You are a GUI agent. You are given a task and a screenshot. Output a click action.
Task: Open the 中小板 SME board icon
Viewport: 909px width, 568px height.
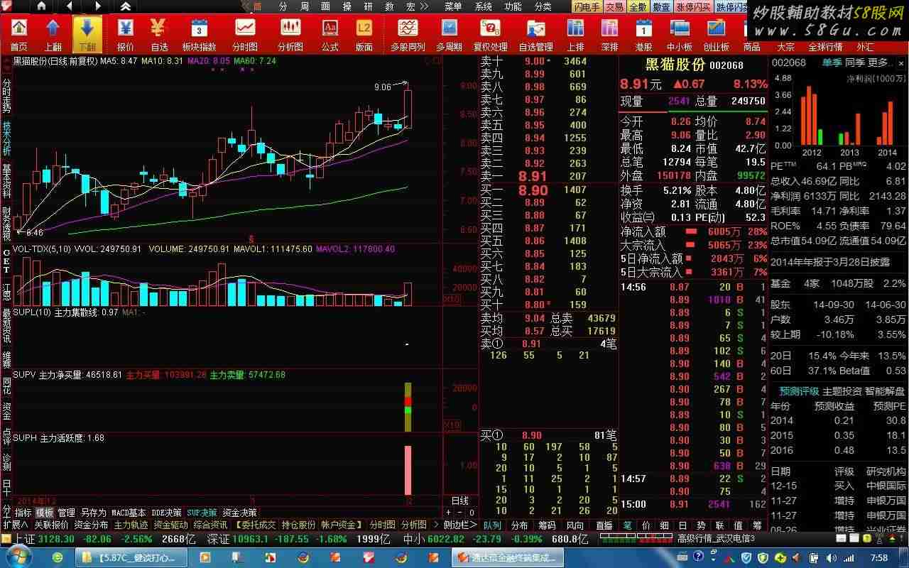tap(680, 34)
